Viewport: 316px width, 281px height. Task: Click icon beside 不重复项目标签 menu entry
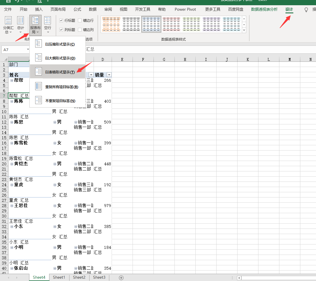38,100
